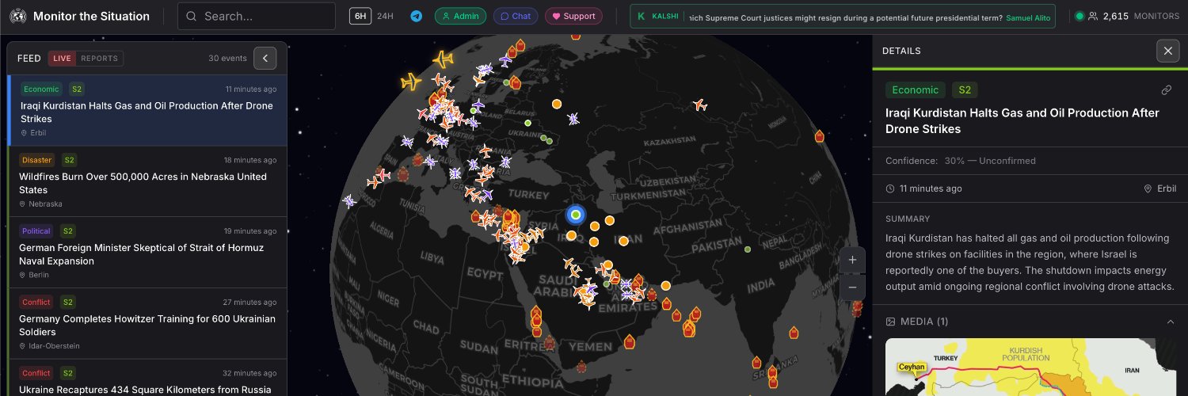
Task: Select the 6H time range
Action: [360, 16]
